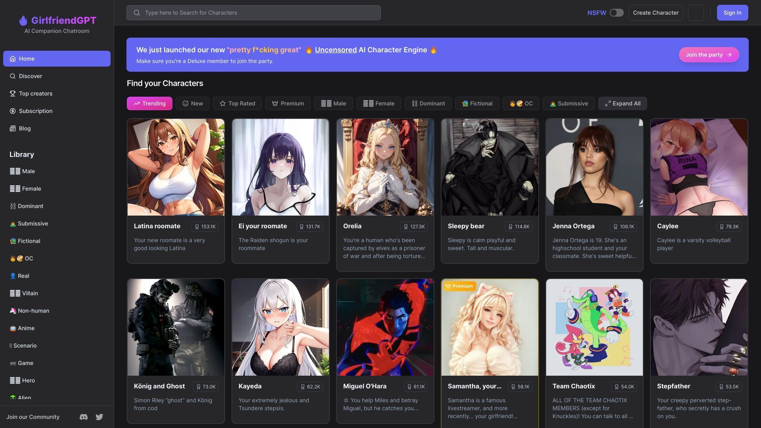
Task: Toggle the NSFW switch on
Action: click(x=616, y=13)
